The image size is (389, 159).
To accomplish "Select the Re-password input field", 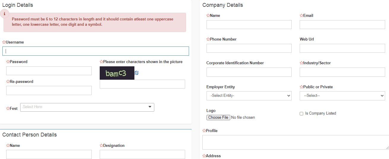I will point(49,90).
